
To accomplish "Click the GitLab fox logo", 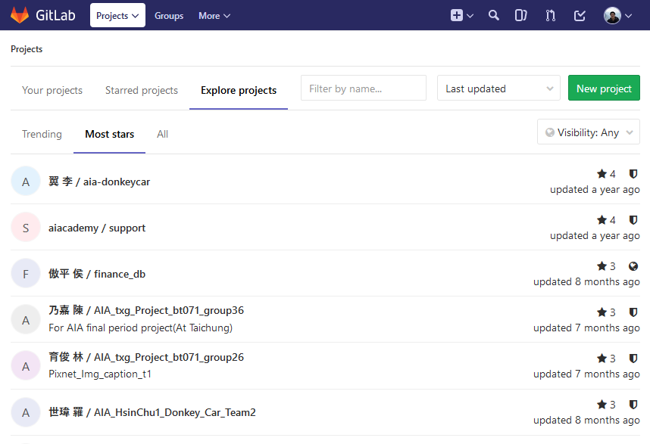I will pos(20,15).
